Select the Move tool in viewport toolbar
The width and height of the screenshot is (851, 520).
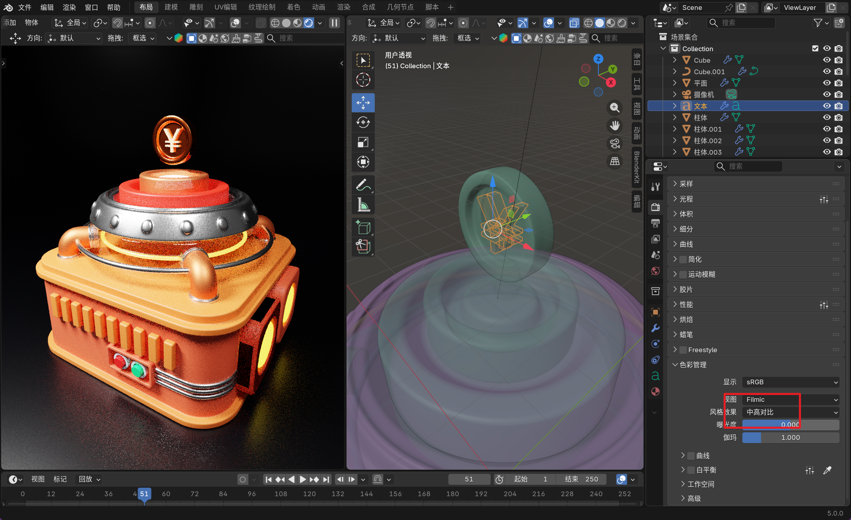pyautogui.click(x=363, y=103)
